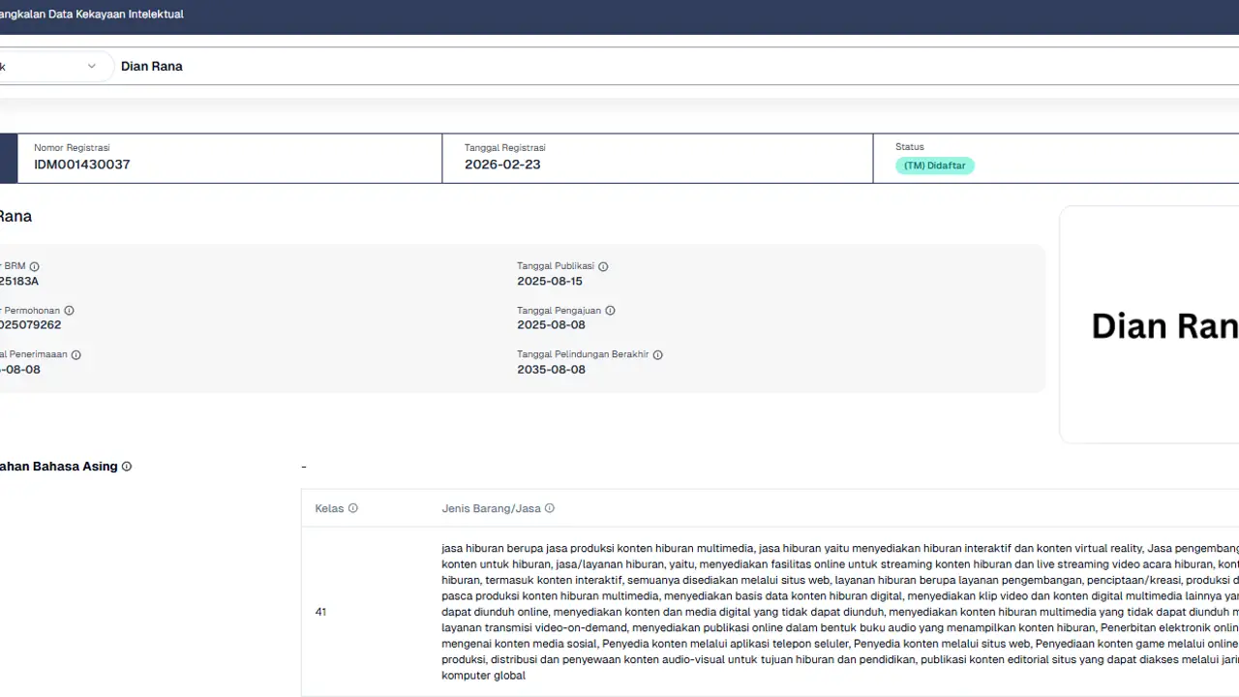Select registration number IDM001430037
Viewport: 1239px width, 697px height.
pos(82,165)
